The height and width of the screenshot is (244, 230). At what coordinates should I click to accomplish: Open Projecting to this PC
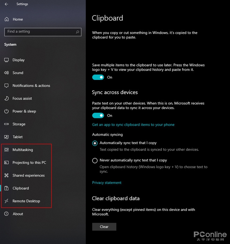(x=29, y=162)
